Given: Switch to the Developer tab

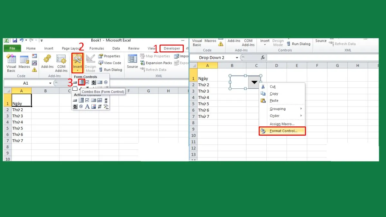Looking at the screenshot, I should (172, 49).
